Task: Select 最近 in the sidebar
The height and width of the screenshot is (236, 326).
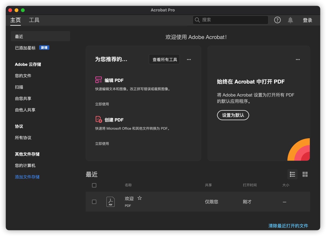Action: (40, 36)
